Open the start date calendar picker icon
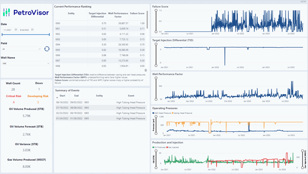The image size is (308, 174). [16, 30]
